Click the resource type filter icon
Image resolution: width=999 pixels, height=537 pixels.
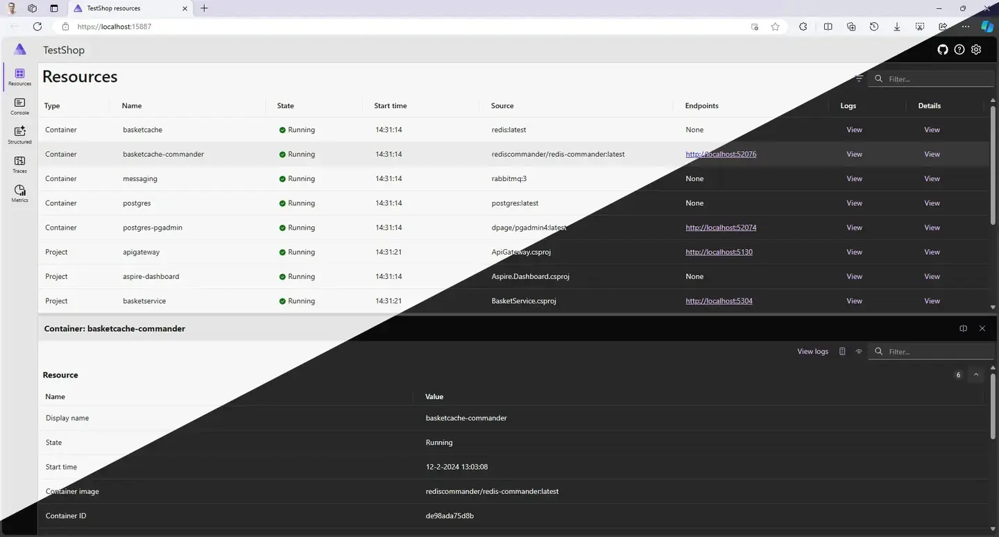tap(859, 78)
